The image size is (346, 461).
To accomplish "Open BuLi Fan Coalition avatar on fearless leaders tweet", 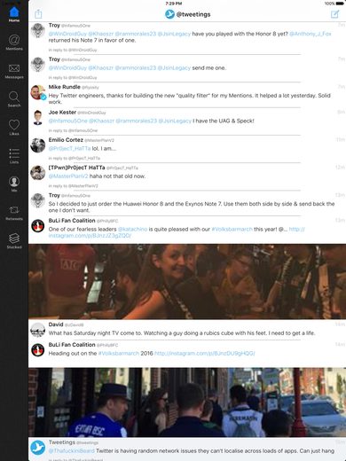I will point(38,226).
